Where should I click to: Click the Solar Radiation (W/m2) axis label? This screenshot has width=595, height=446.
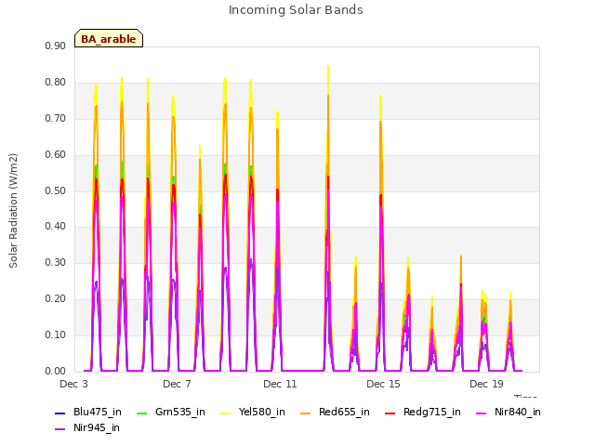pyautogui.click(x=13, y=211)
